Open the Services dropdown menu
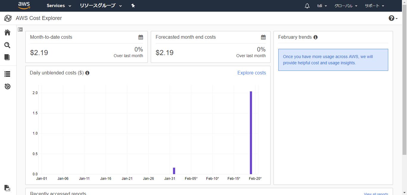 (x=59, y=6)
